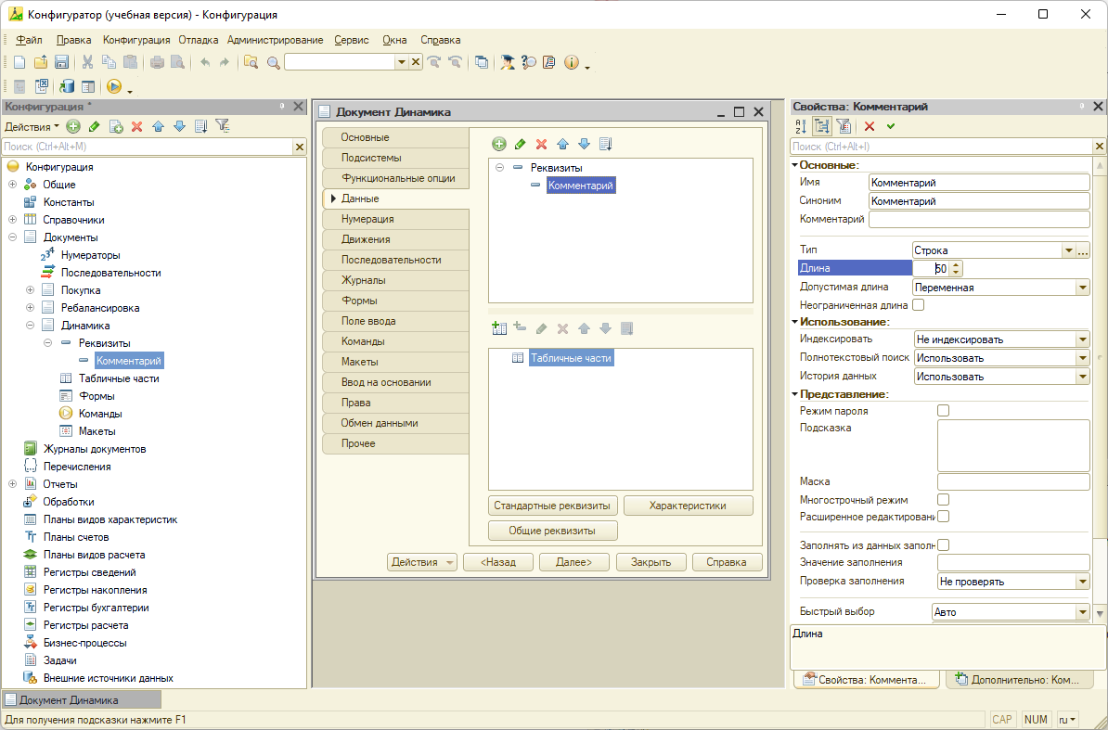Click the Print toolbar icon
Image resolution: width=1108 pixels, height=730 pixels.
pos(157,62)
